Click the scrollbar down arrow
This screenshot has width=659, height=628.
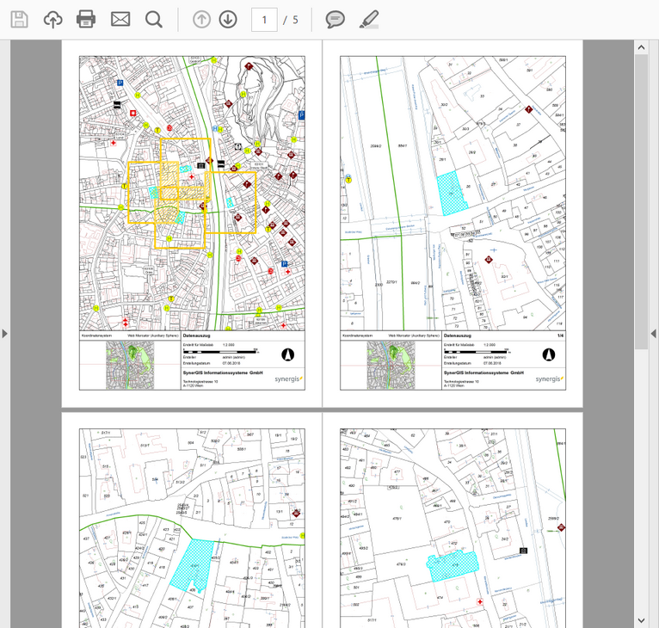click(642, 619)
